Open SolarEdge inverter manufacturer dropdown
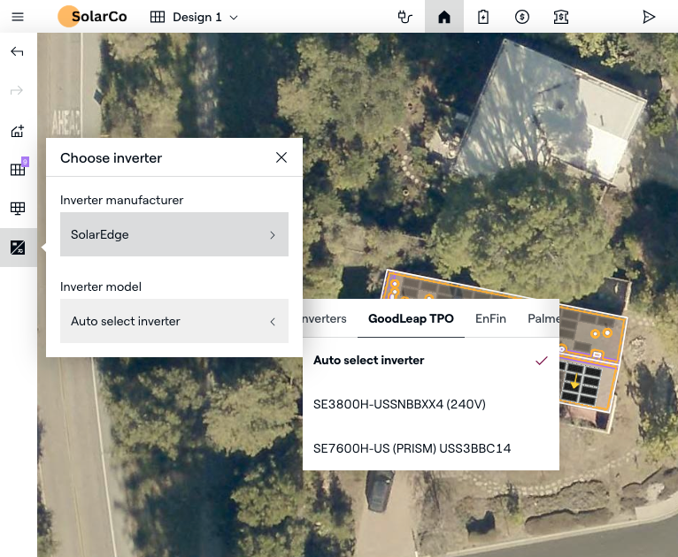The image size is (678, 557). click(x=174, y=234)
